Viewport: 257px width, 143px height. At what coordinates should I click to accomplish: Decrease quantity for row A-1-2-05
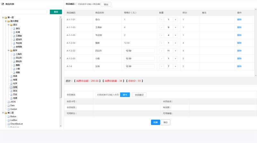pyautogui.click(x=162, y=59)
